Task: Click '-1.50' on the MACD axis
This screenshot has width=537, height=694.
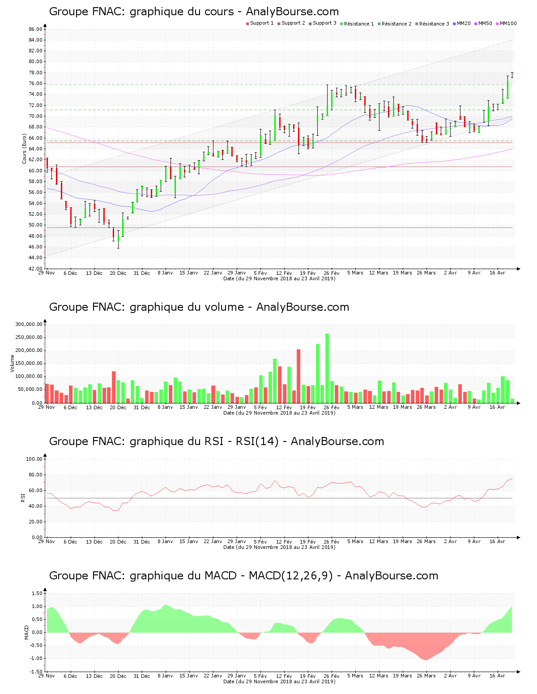Action: 37,672
